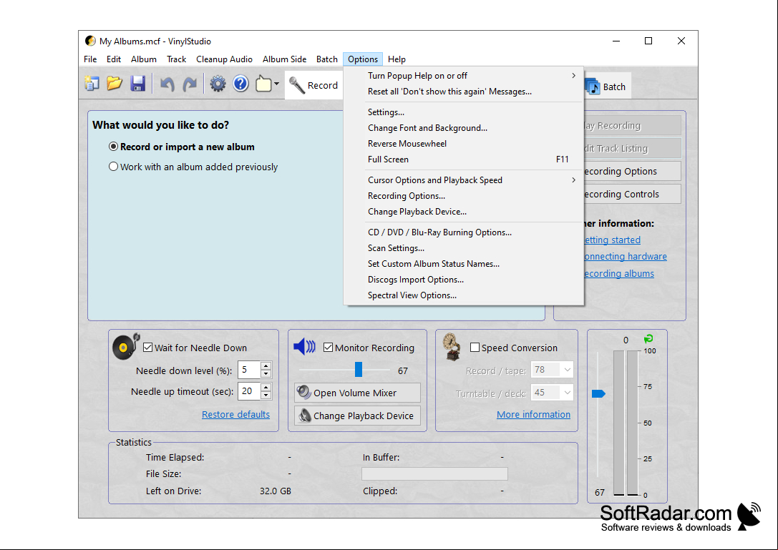
Task: Open a collection with the folder icon
Action: (x=115, y=84)
